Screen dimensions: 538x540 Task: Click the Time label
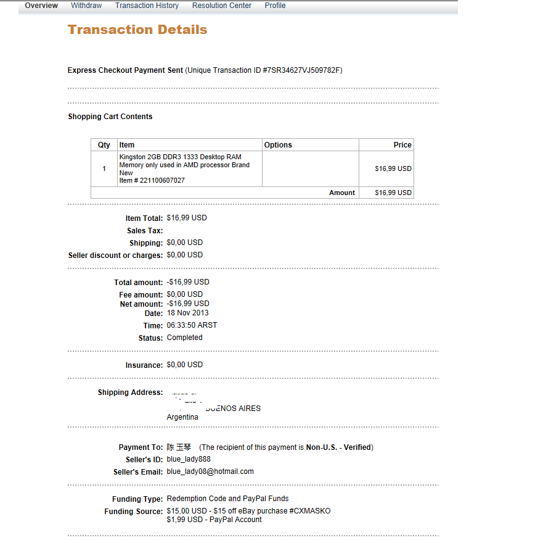pyautogui.click(x=153, y=326)
